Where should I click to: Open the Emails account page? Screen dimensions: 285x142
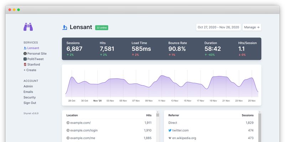(x=28, y=92)
